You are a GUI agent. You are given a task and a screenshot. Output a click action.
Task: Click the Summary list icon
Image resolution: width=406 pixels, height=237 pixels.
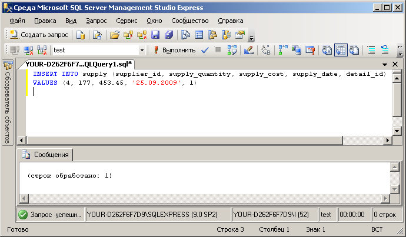(199, 35)
